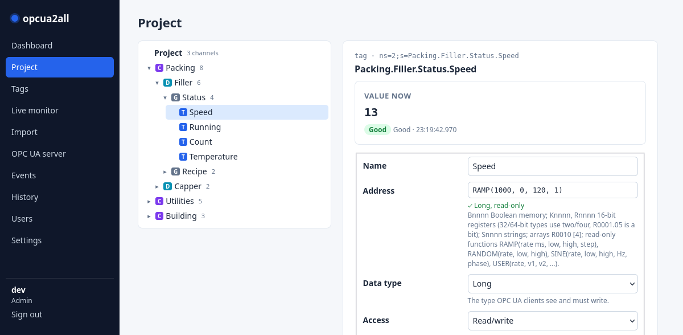Image resolution: width=683 pixels, height=335 pixels.
Task: Select the Running tag row
Action: tap(247, 127)
